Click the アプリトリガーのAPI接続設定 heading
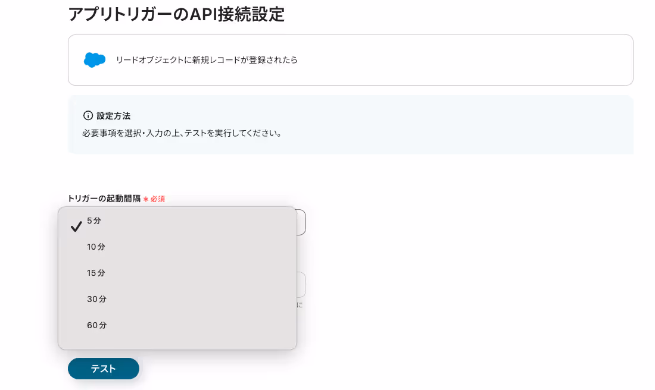This screenshot has width=655, height=390. click(176, 14)
